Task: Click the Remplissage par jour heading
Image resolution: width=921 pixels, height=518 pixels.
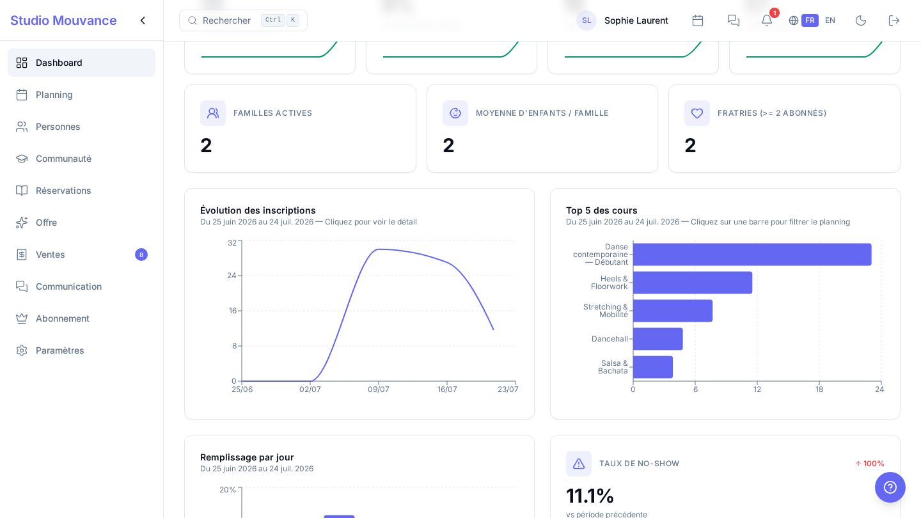Action: pos(247,457)
